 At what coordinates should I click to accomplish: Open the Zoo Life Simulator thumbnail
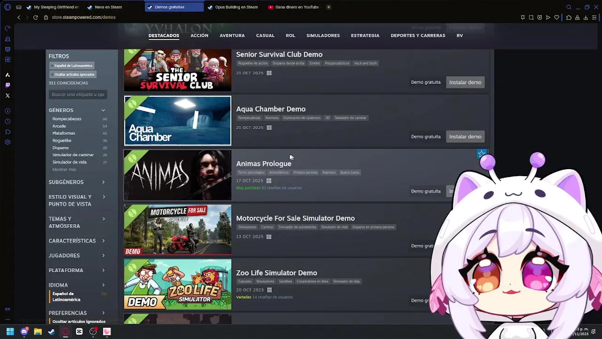coord(178,284)
